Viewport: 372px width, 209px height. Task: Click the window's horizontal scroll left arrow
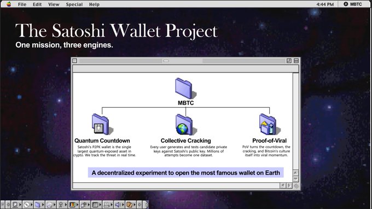pos(283,185)
